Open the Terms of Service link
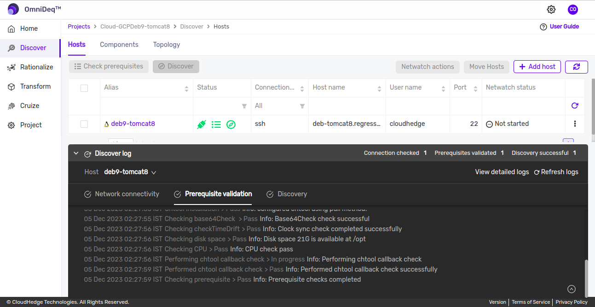This screenshot has height=307, width=595. (x=531, y=302)
